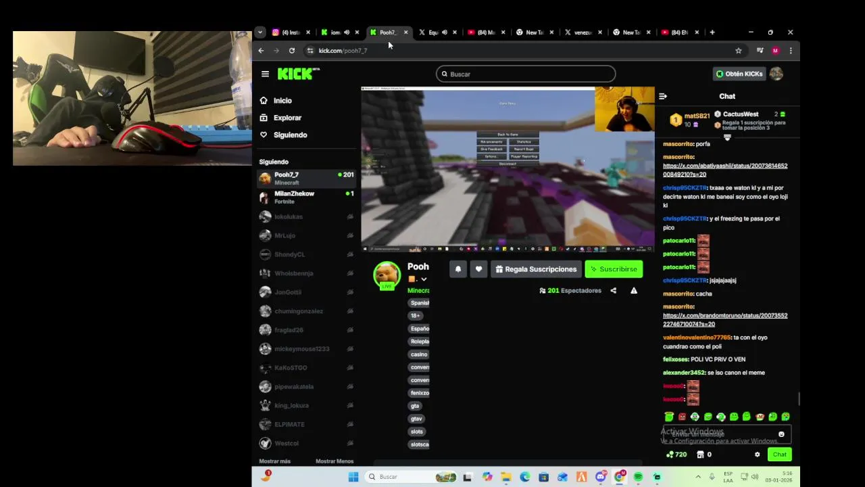Open the emote picker smiley icon
The image size is (865, 487).
click(x=781, y=434)
